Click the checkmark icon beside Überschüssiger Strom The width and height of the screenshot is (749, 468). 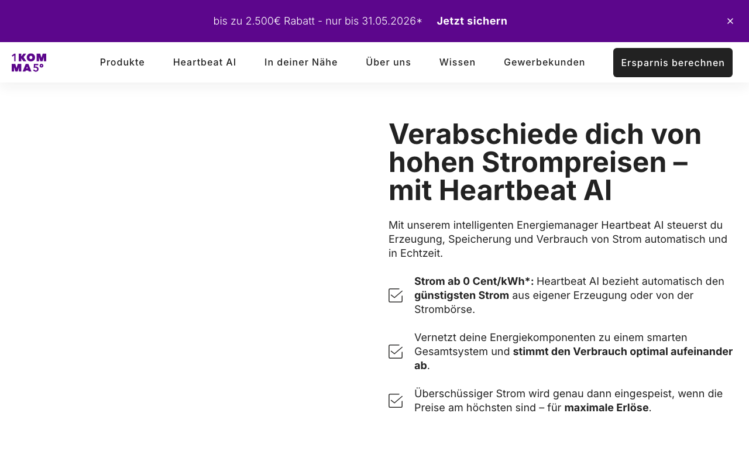(x=396, y=401)
